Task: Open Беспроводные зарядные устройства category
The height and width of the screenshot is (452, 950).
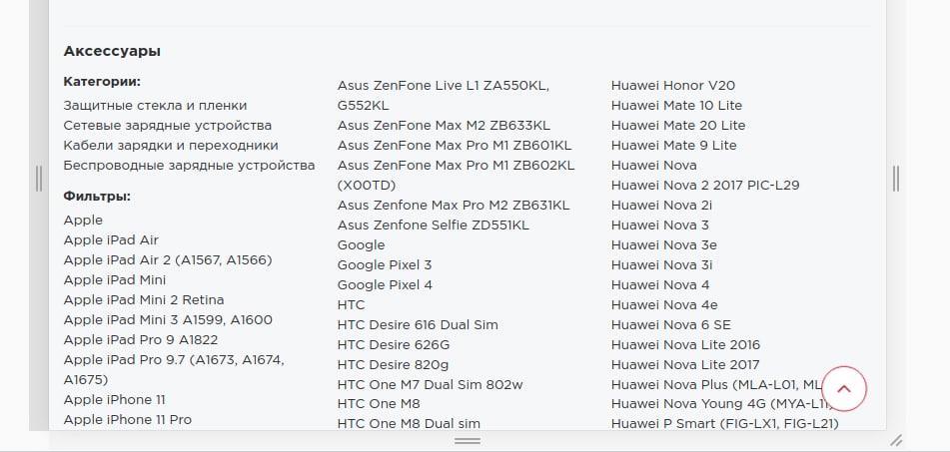Action: coord(189,166)
